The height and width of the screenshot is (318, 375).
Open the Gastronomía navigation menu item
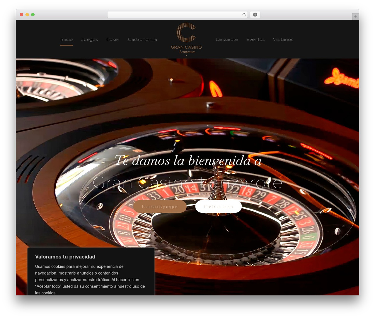point(142,39)
